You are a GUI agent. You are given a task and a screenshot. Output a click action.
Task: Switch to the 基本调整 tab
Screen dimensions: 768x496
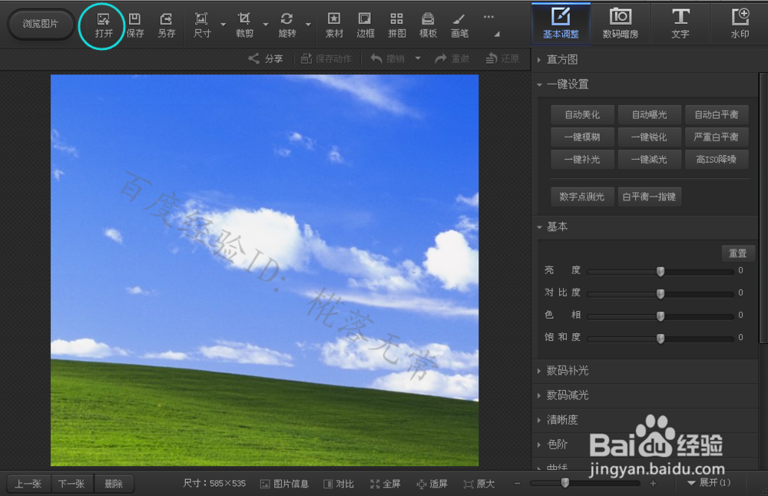561,24
